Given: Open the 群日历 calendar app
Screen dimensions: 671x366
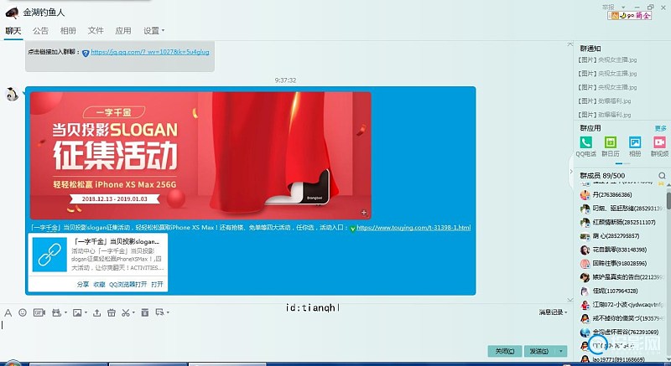Looking at the screenshot, I should pos(611,142).
